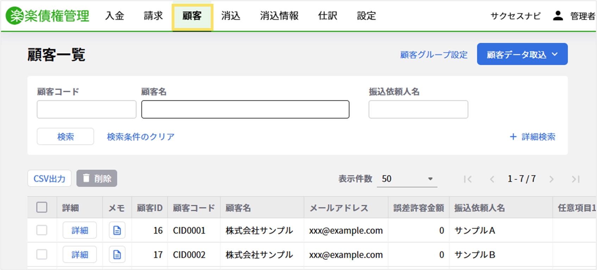Screen dimensions: 597x270
Task: Open the 消込情報 menu tab
Action: point(279,16)
